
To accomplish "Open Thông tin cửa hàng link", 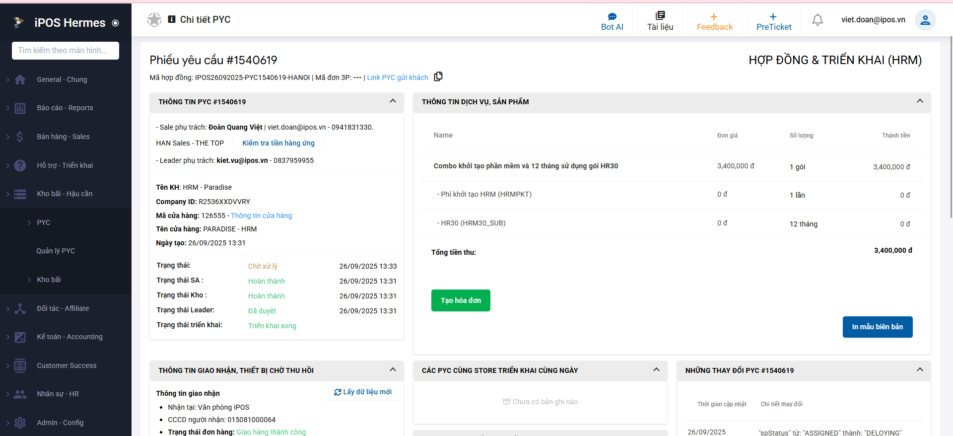I will tap(261, 216).
